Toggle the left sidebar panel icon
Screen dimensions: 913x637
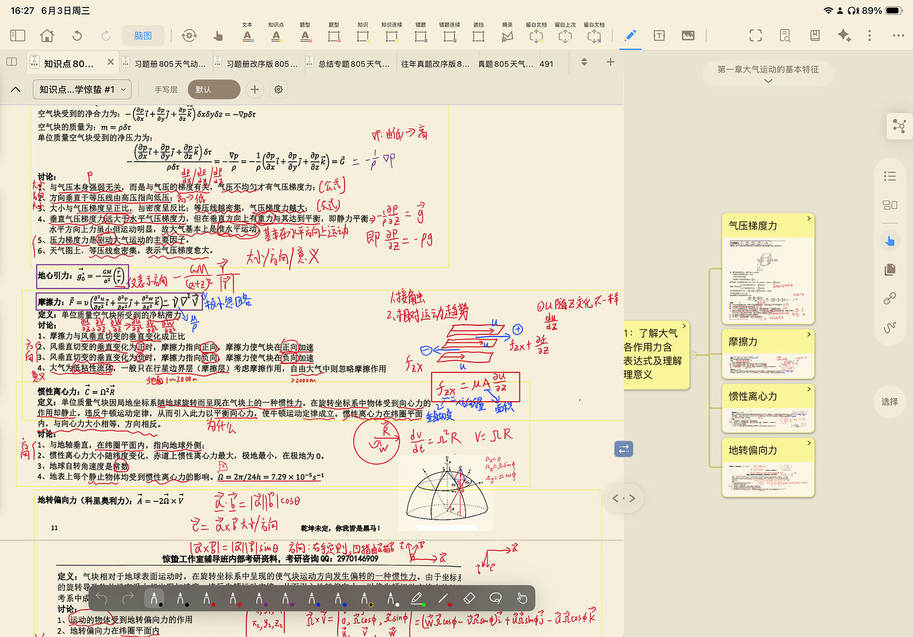[18, 35]
